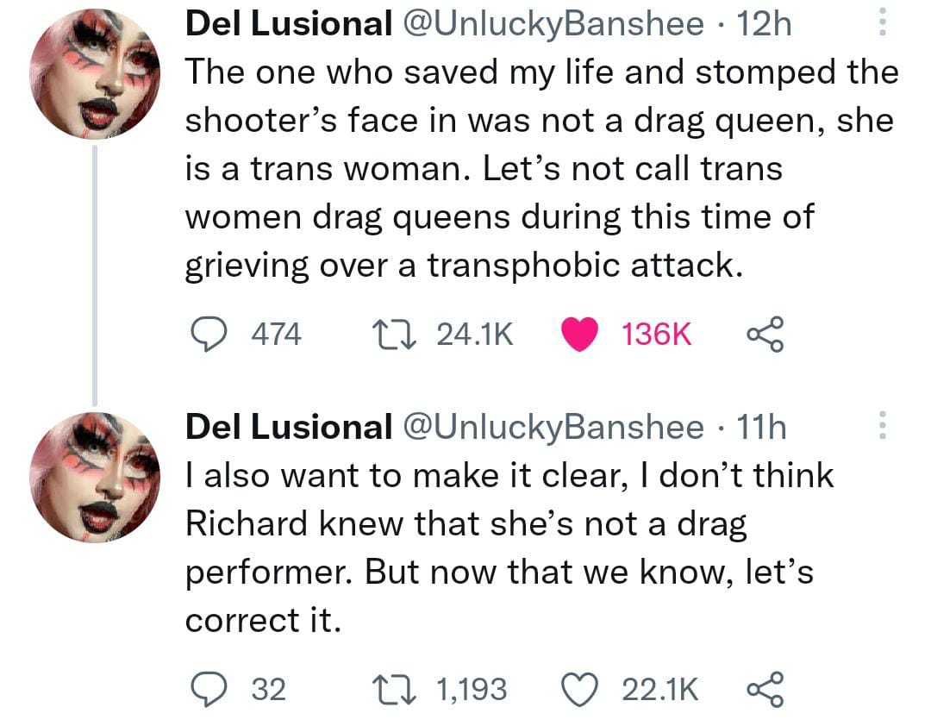Share the first tweet

coord(764,334)
